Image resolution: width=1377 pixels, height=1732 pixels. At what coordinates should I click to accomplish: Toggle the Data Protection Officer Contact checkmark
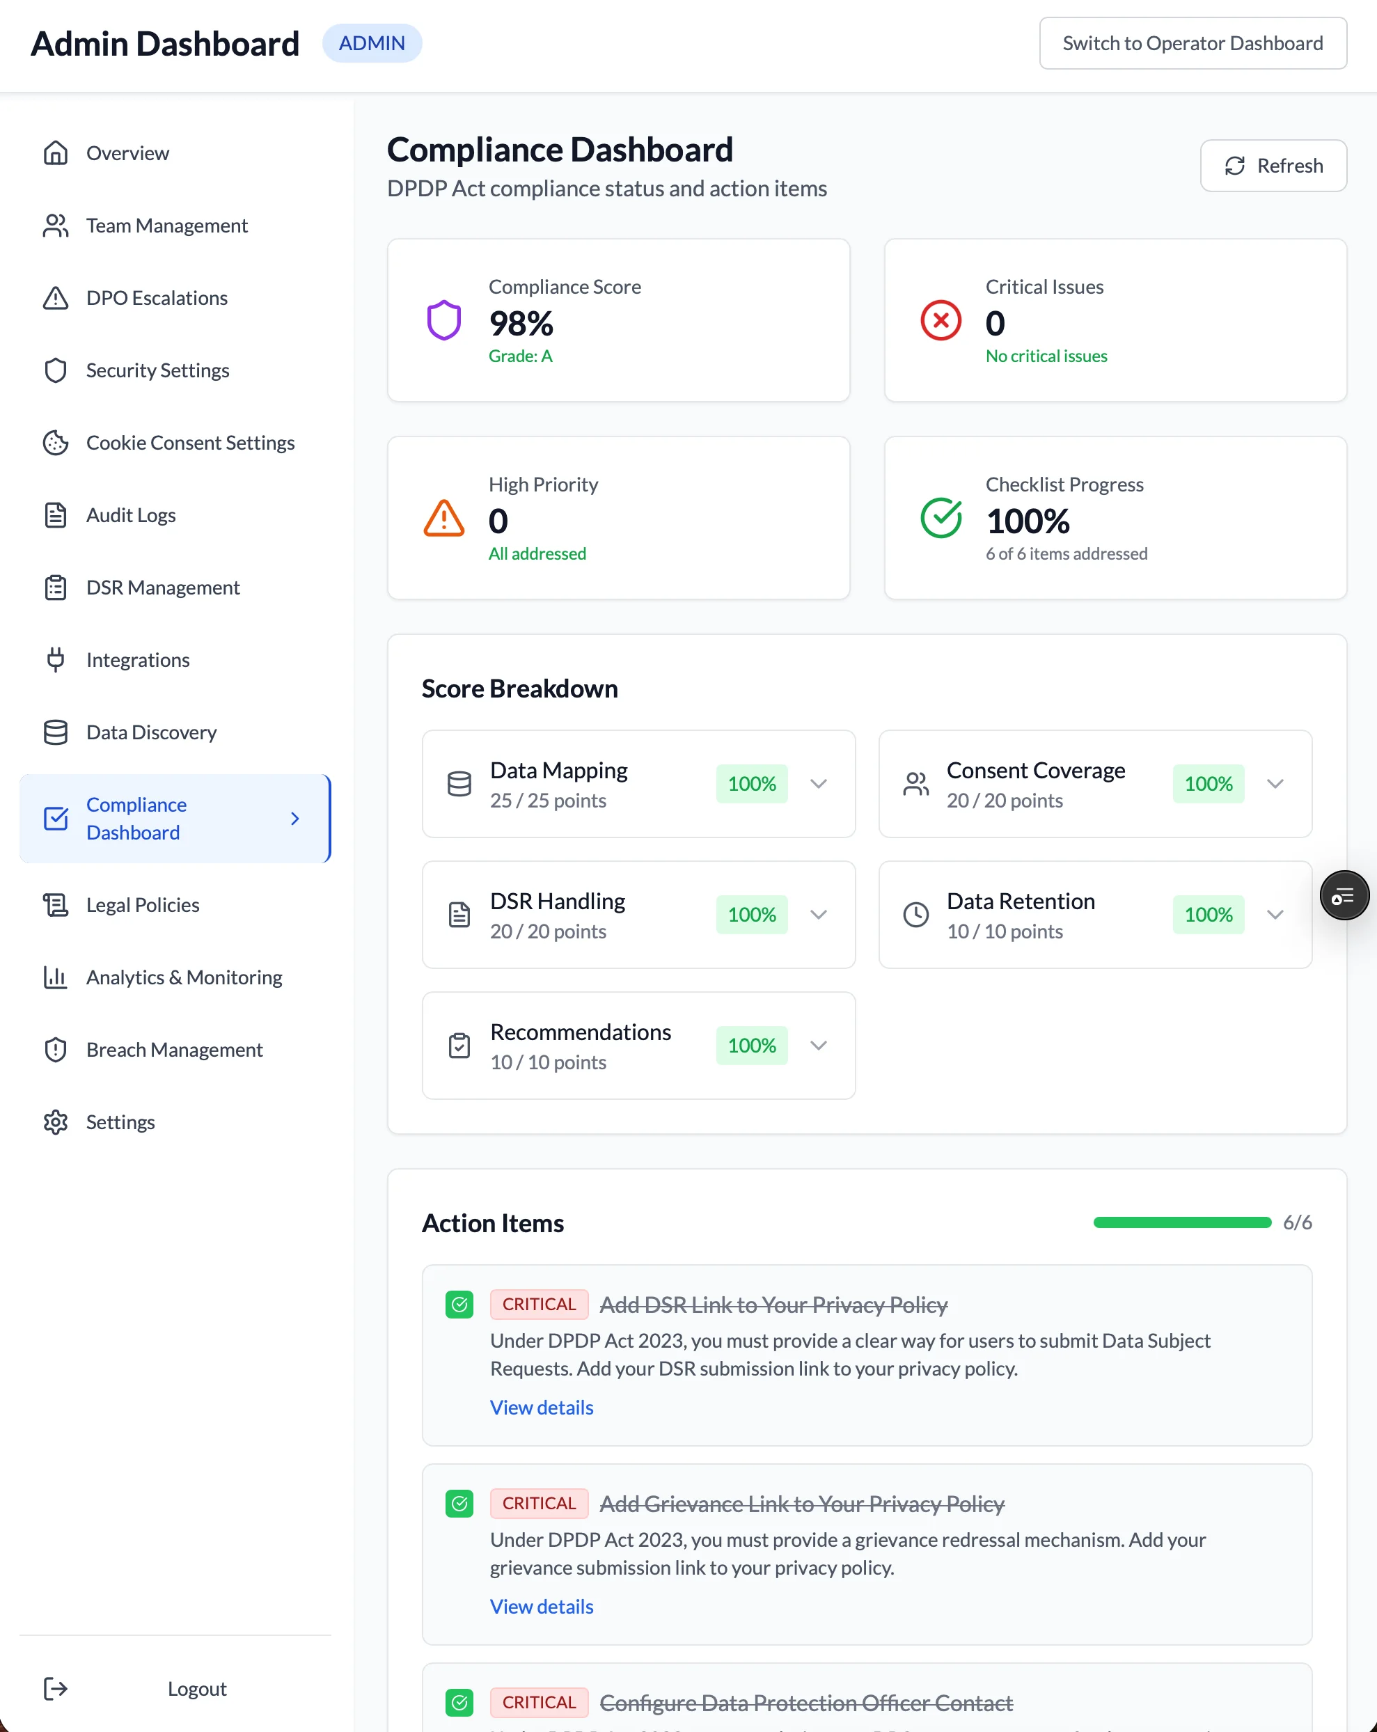(x=459, y=1702)
